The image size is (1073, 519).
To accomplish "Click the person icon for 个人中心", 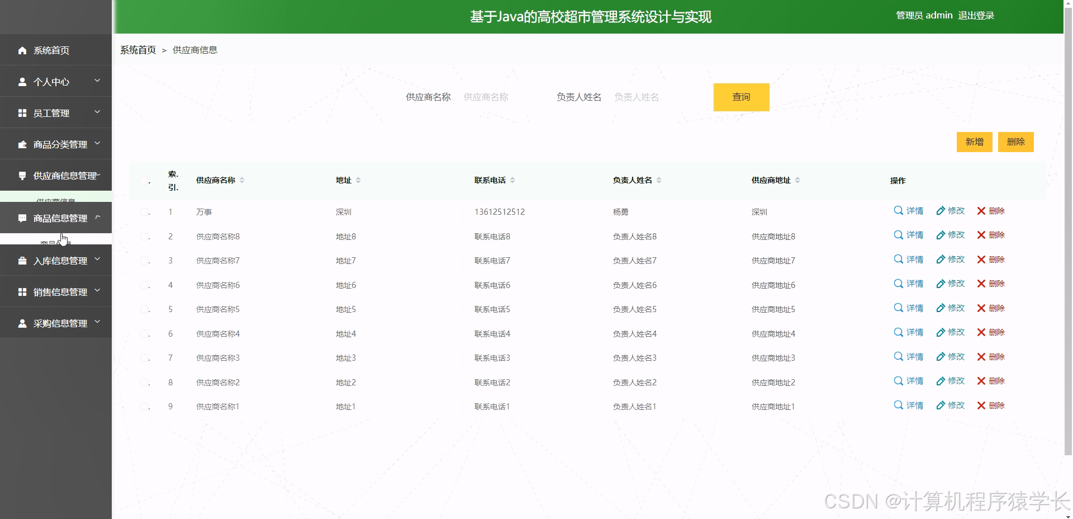I will (x=22, y=82).
